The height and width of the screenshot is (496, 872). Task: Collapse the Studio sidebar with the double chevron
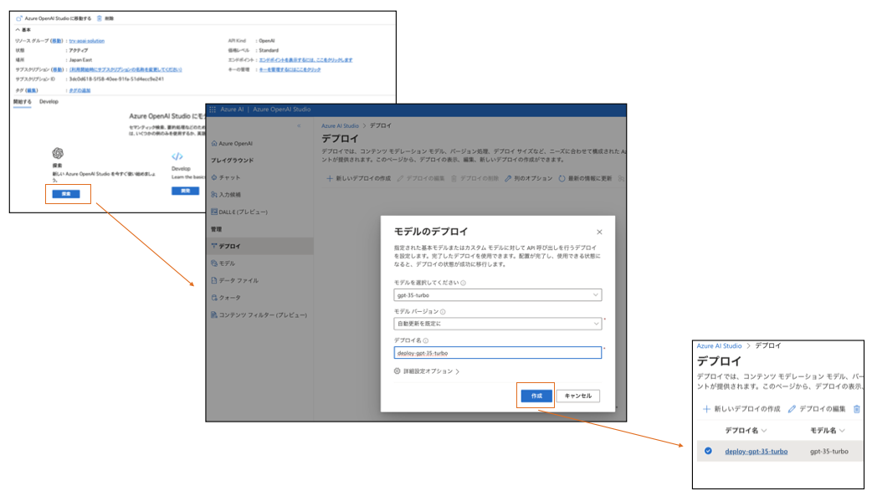point(299,125)
